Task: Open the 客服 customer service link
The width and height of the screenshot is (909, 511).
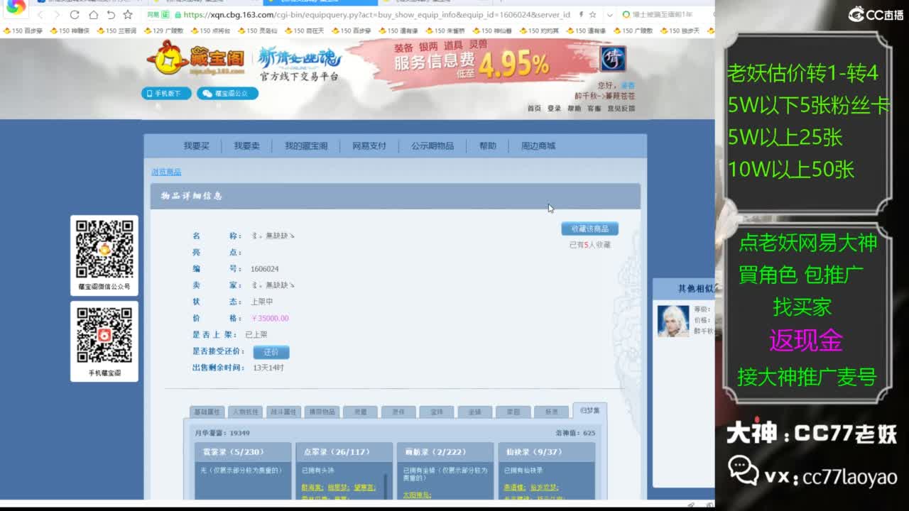Action: (594, 109)
